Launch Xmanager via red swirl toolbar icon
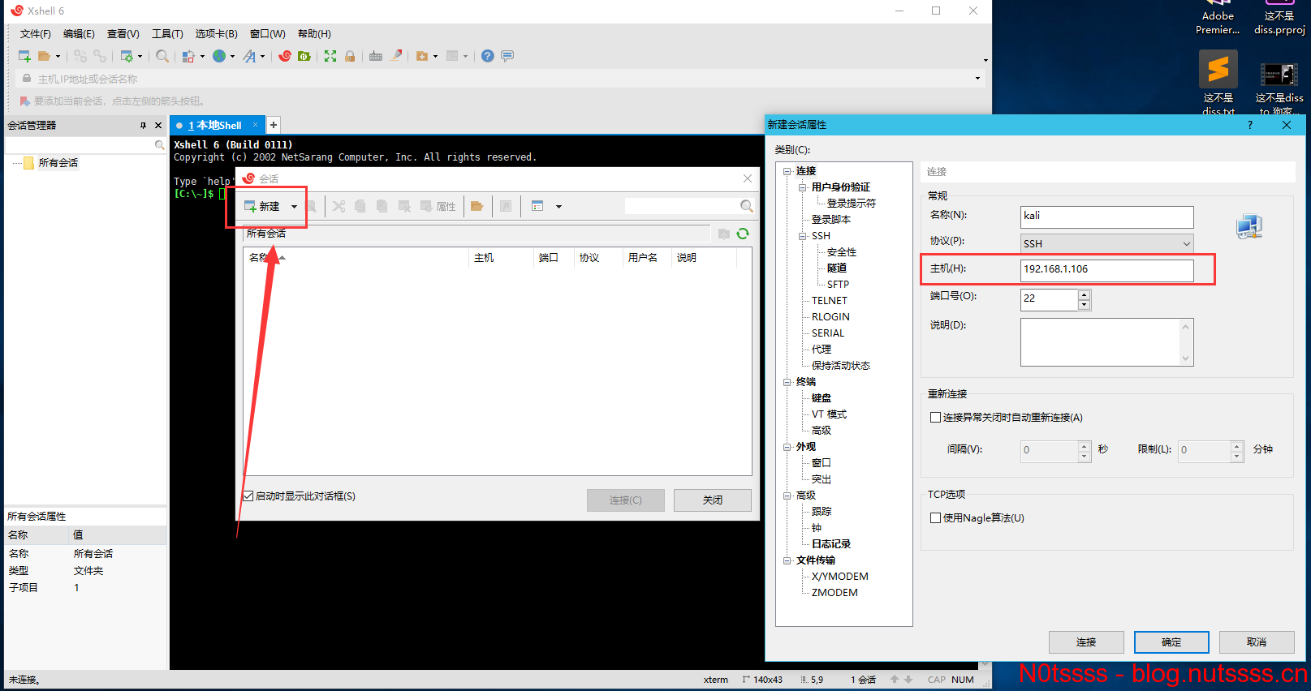Image resolution: width=1311 pixels, height=691 pixels. tap(285, 56)
